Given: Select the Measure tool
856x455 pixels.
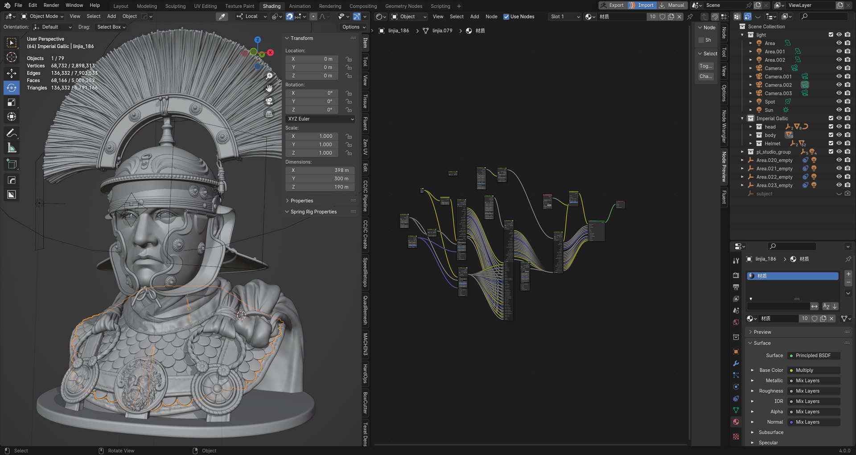Looking at the screenshot, I should click(12, 148).
